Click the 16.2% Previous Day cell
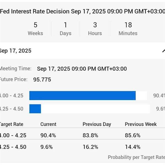The width and height of the screenshot is (165, 165). tap(90, 147)
